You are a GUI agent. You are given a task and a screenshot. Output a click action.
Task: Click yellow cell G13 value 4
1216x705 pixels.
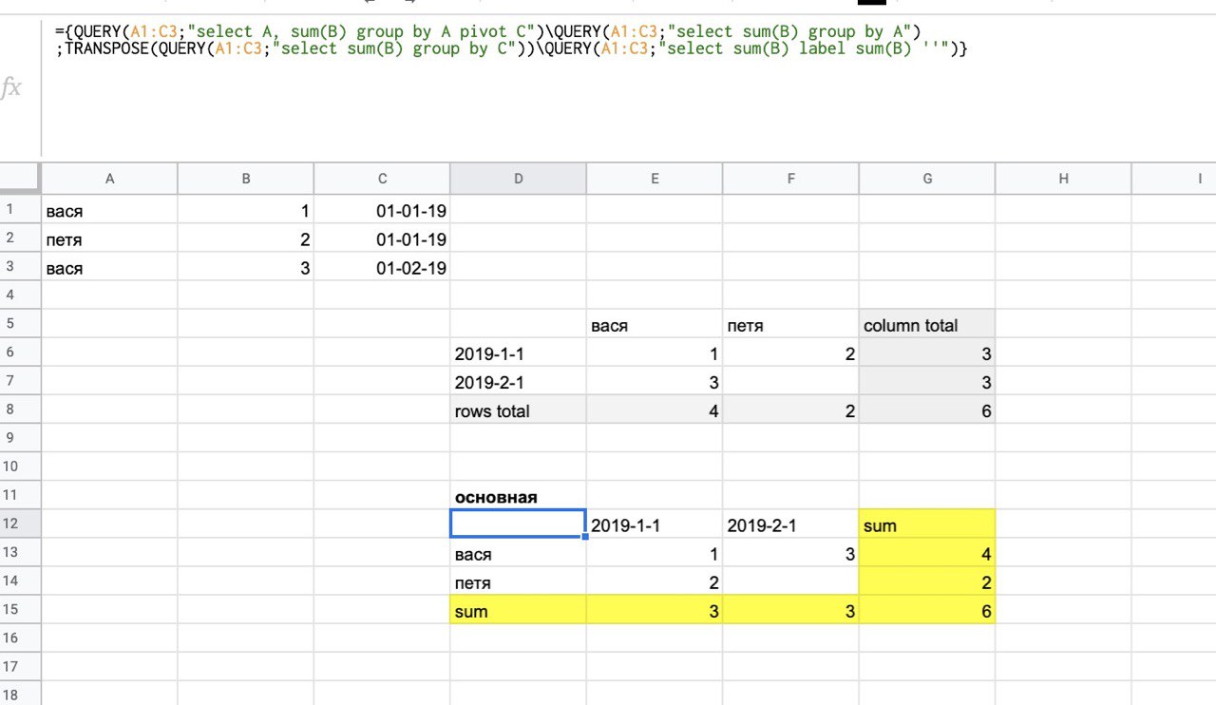tap(927, 552)
